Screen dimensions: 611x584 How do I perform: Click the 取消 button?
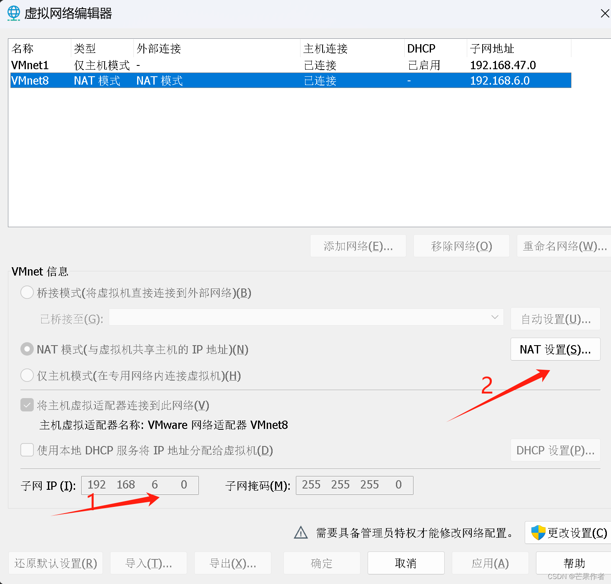(406, 563)
